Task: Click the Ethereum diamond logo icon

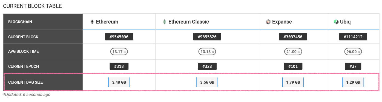Action: coord(92,22)
